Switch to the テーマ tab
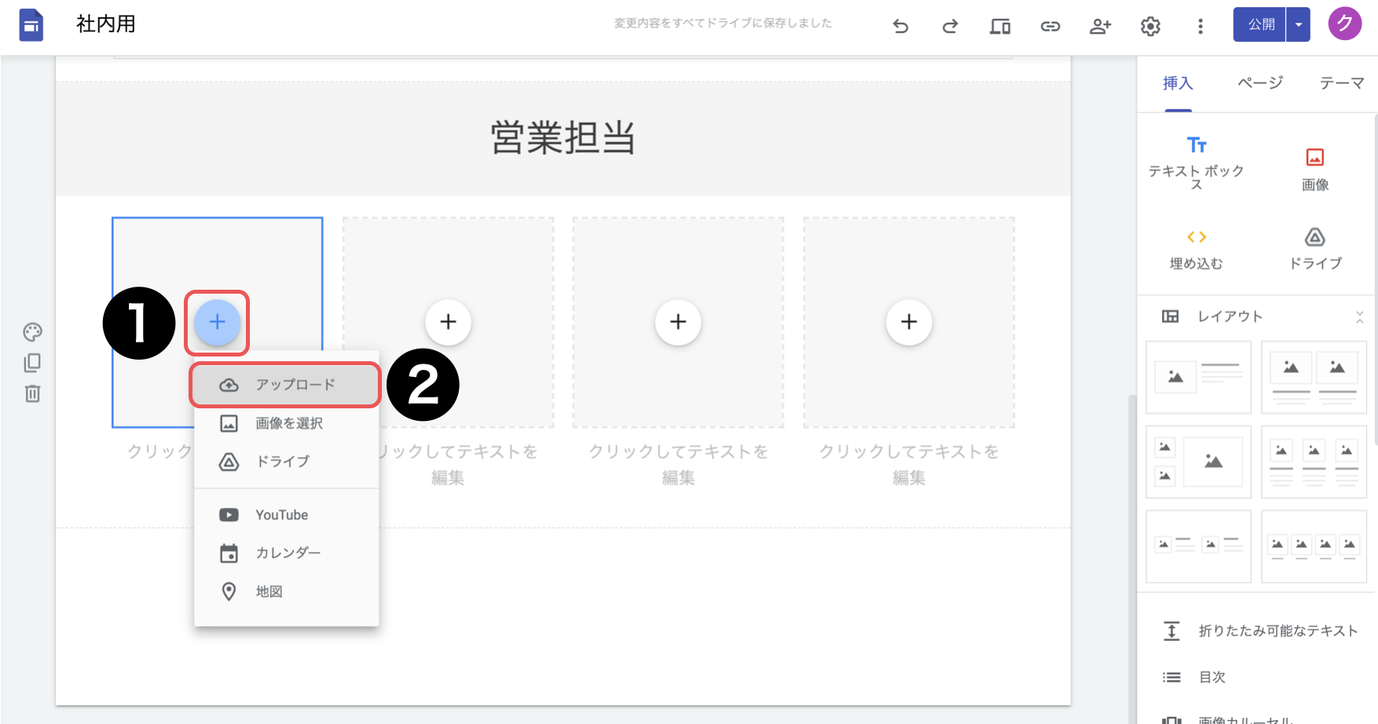Screen dimensions: 1378x724 [1341, 83]
